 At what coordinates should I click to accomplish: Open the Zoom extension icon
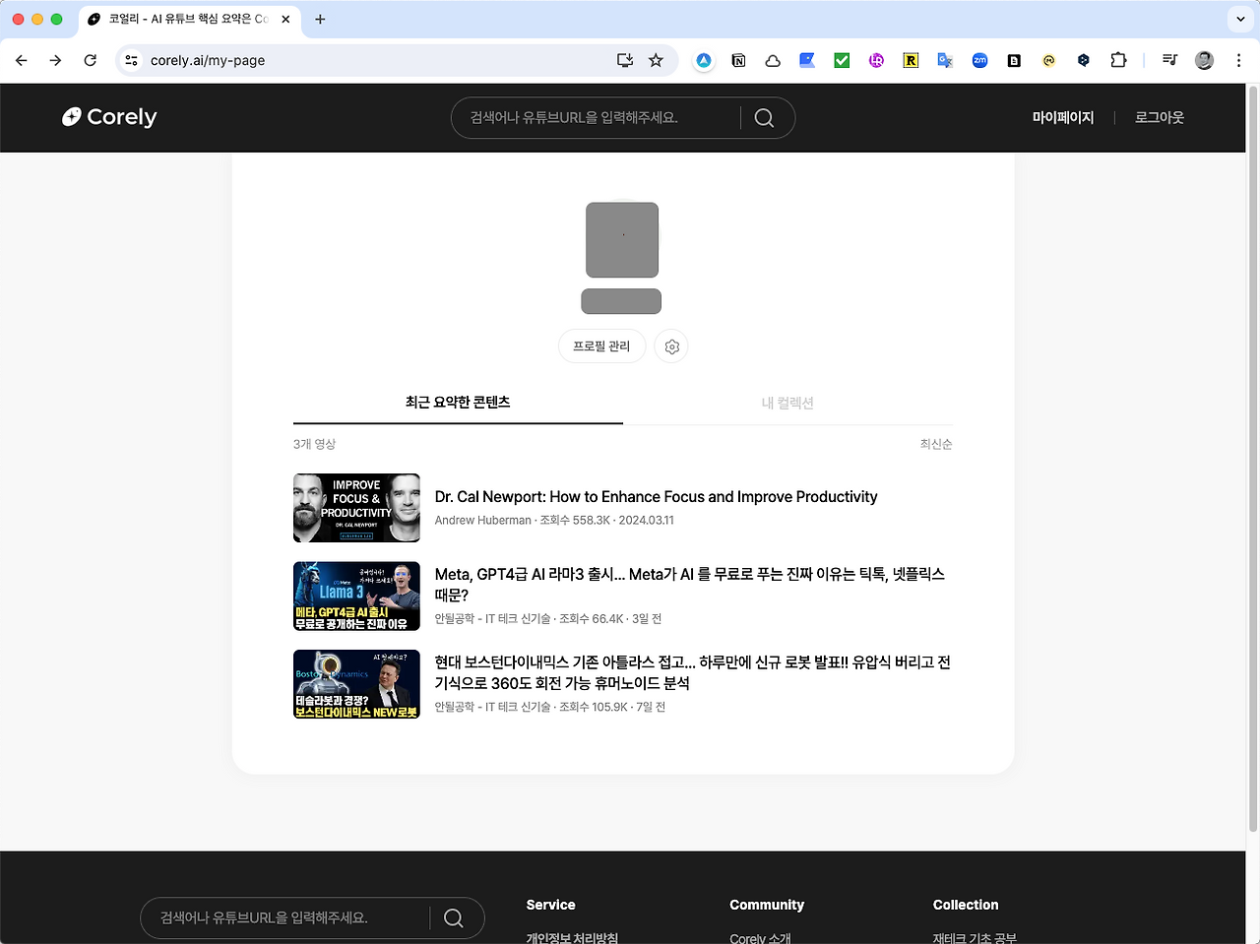(x=979, y=60)
